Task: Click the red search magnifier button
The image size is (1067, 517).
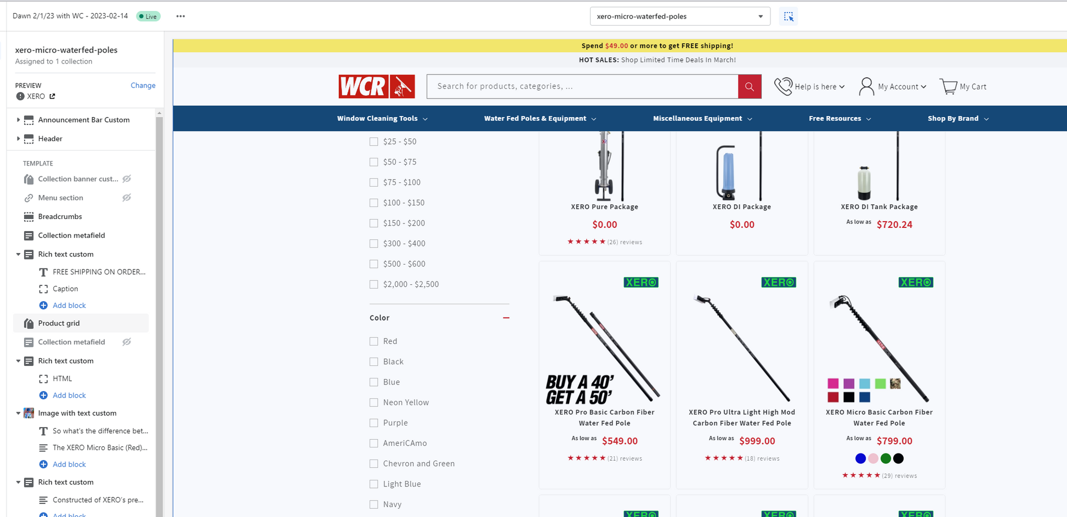Action: (750, 87)
